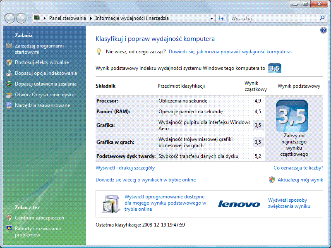
Task: Click the software box icon next to Lenovo
Action: (x=111, y=204)
